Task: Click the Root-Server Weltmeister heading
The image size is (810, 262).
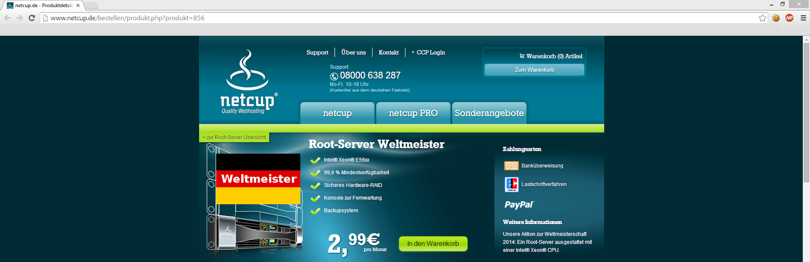Action: tap(377, 144)
